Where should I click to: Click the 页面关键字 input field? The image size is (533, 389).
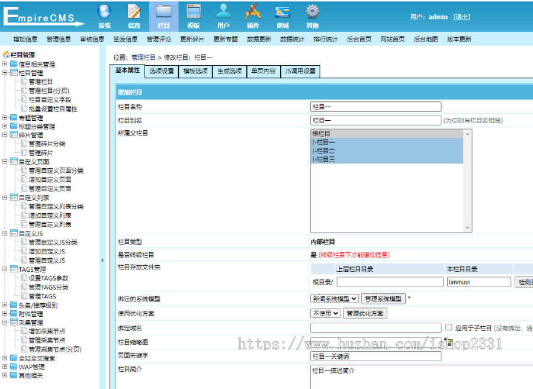[375, 356]
